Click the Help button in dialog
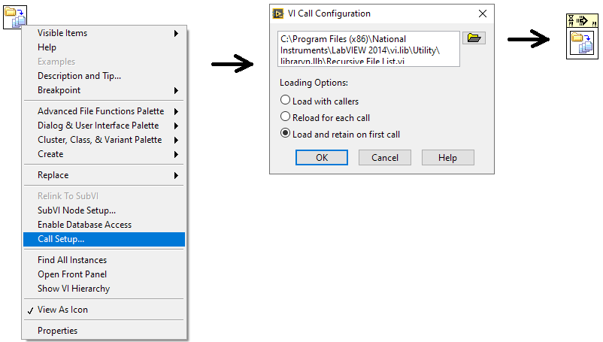This screenshot has height=342, width=603. coord(447,158)
